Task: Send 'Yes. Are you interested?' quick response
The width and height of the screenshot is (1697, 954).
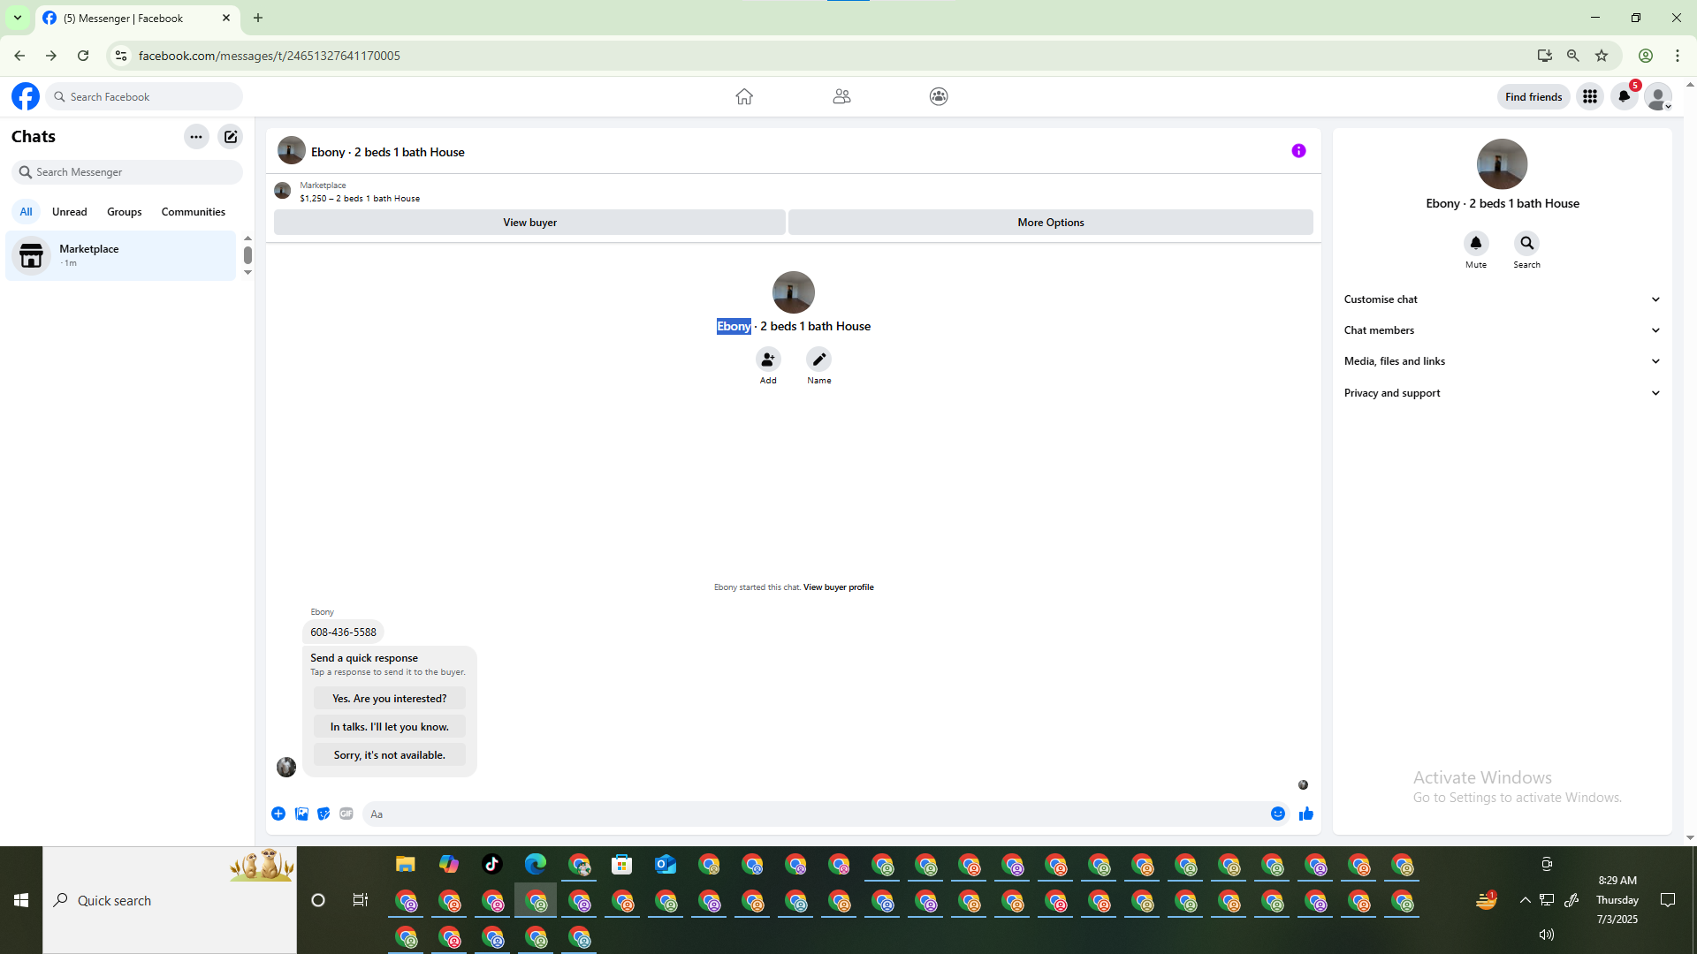Action: pos(389,699)
